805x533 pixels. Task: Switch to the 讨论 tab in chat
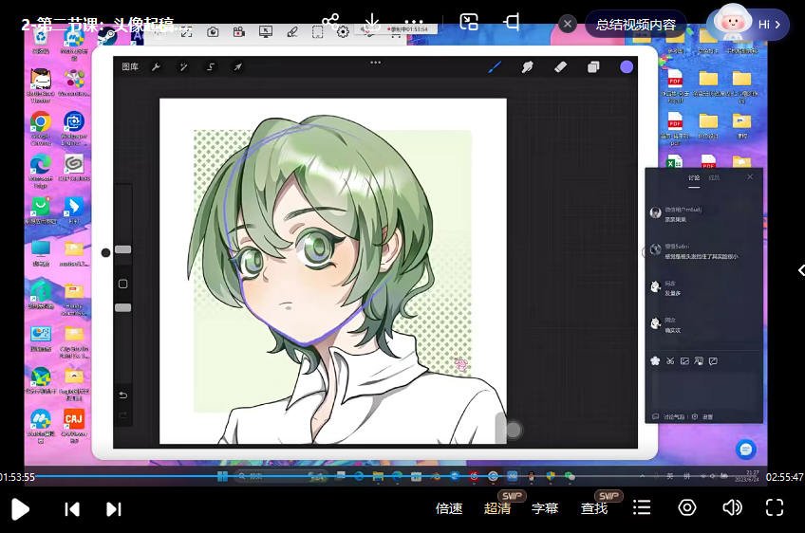point(694,177)
